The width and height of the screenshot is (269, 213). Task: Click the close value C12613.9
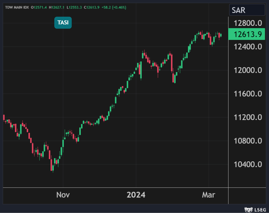(92, 7)
